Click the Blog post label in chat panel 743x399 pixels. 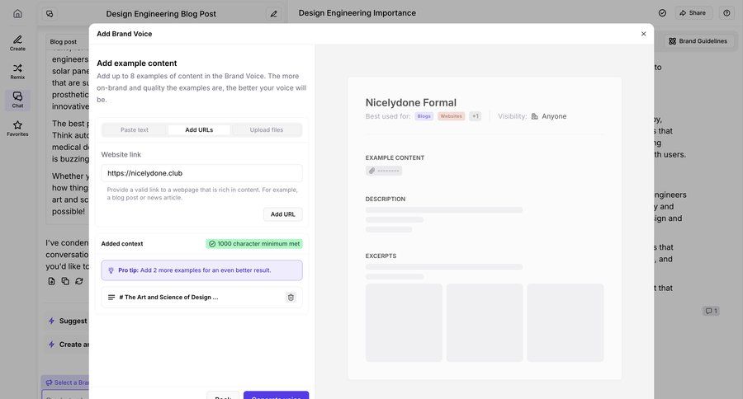(x=63, y=42)
